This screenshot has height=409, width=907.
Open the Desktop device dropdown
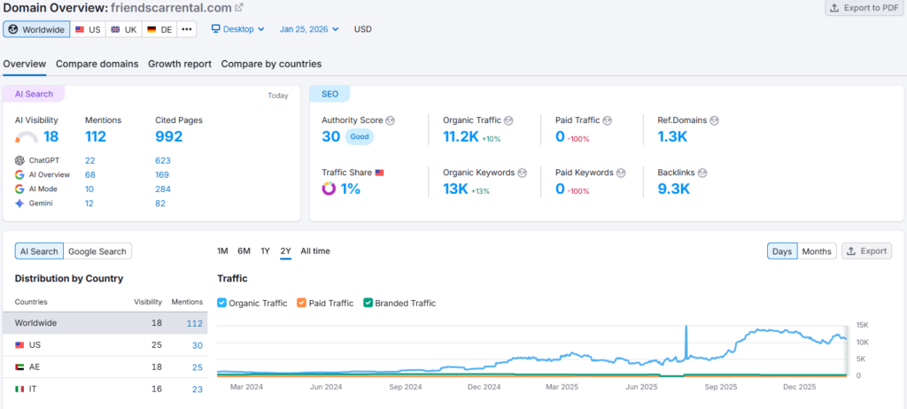(237, 29)
